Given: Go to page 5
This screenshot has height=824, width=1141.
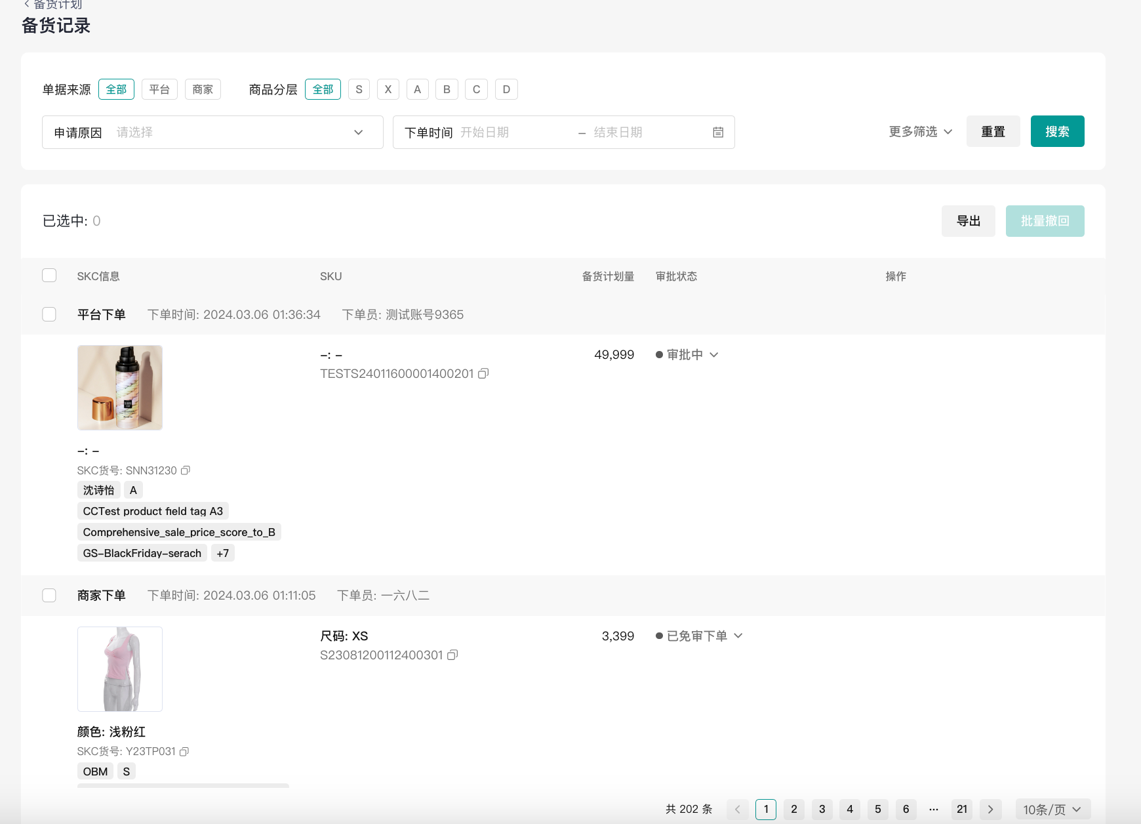Looking at the screenshot, I should 878,810.
